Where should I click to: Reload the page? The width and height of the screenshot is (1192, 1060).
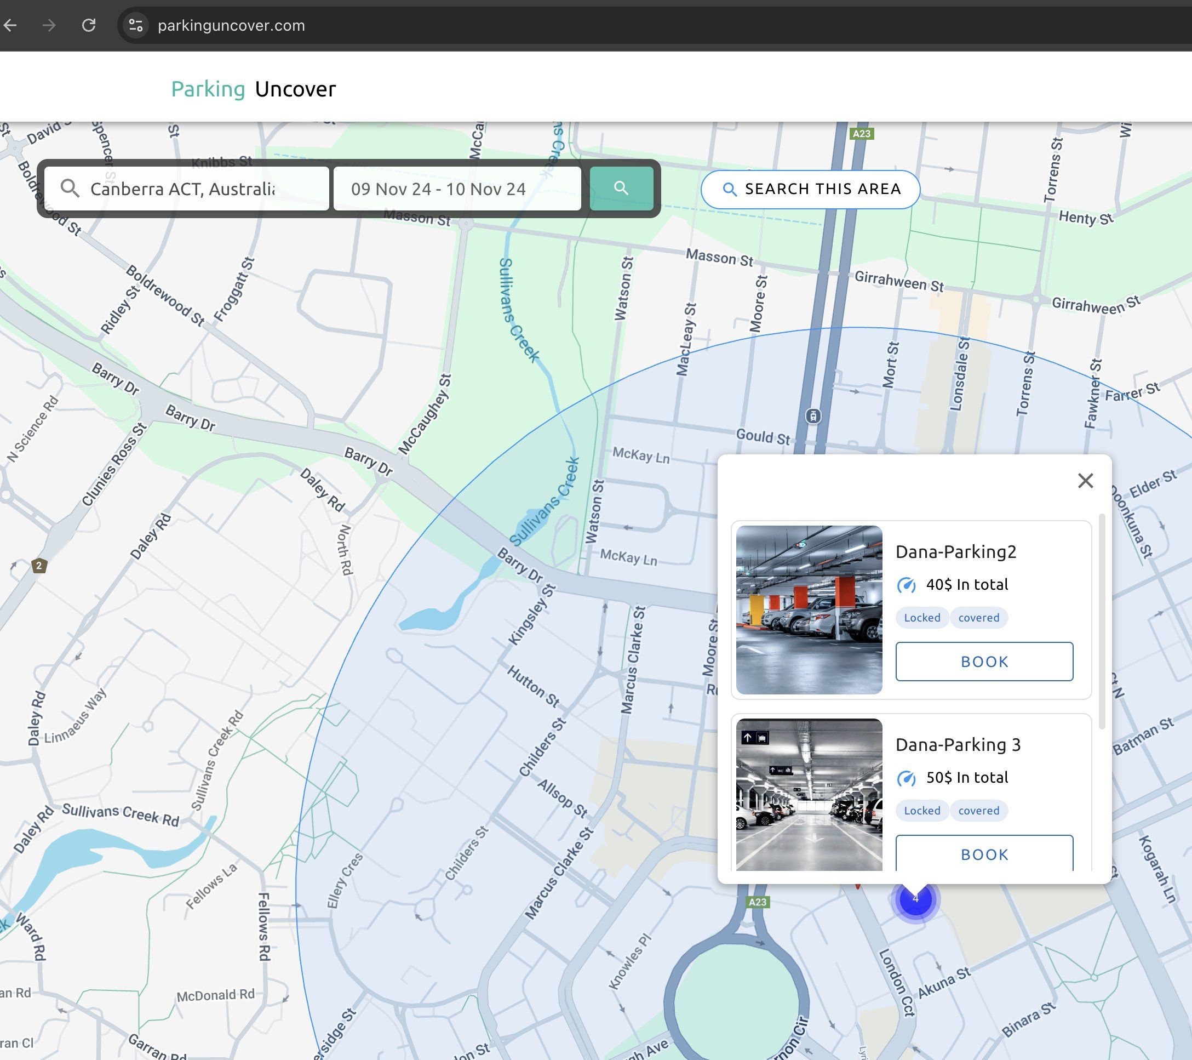pyautogui.click(x=89, y=25)
